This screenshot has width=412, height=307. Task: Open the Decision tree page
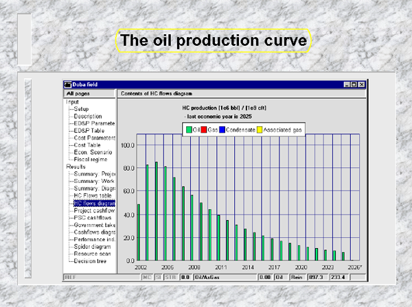90,261
